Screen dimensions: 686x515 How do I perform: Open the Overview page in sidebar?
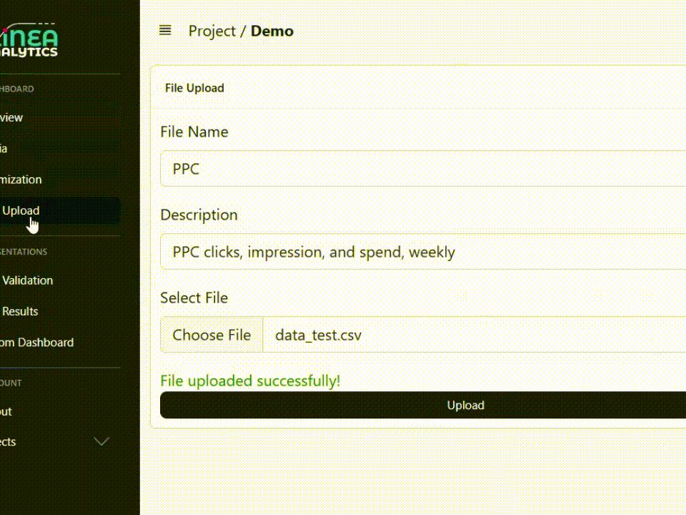(x=11, y=117)
